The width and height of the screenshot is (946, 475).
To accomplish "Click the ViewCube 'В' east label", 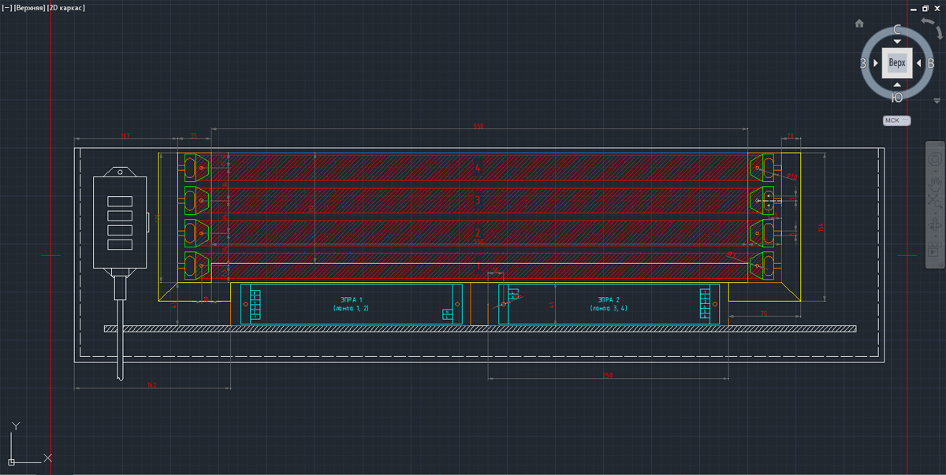I will click(930, 63).
